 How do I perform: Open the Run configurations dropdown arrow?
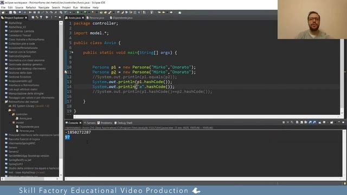tap(81, 12)
